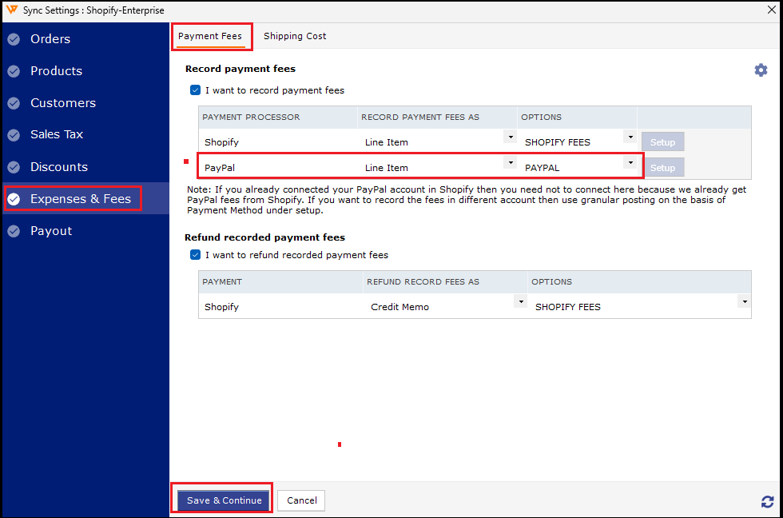Open Sales Tax in the sidebar
This screenshot has height=518, width=783.
57,134
